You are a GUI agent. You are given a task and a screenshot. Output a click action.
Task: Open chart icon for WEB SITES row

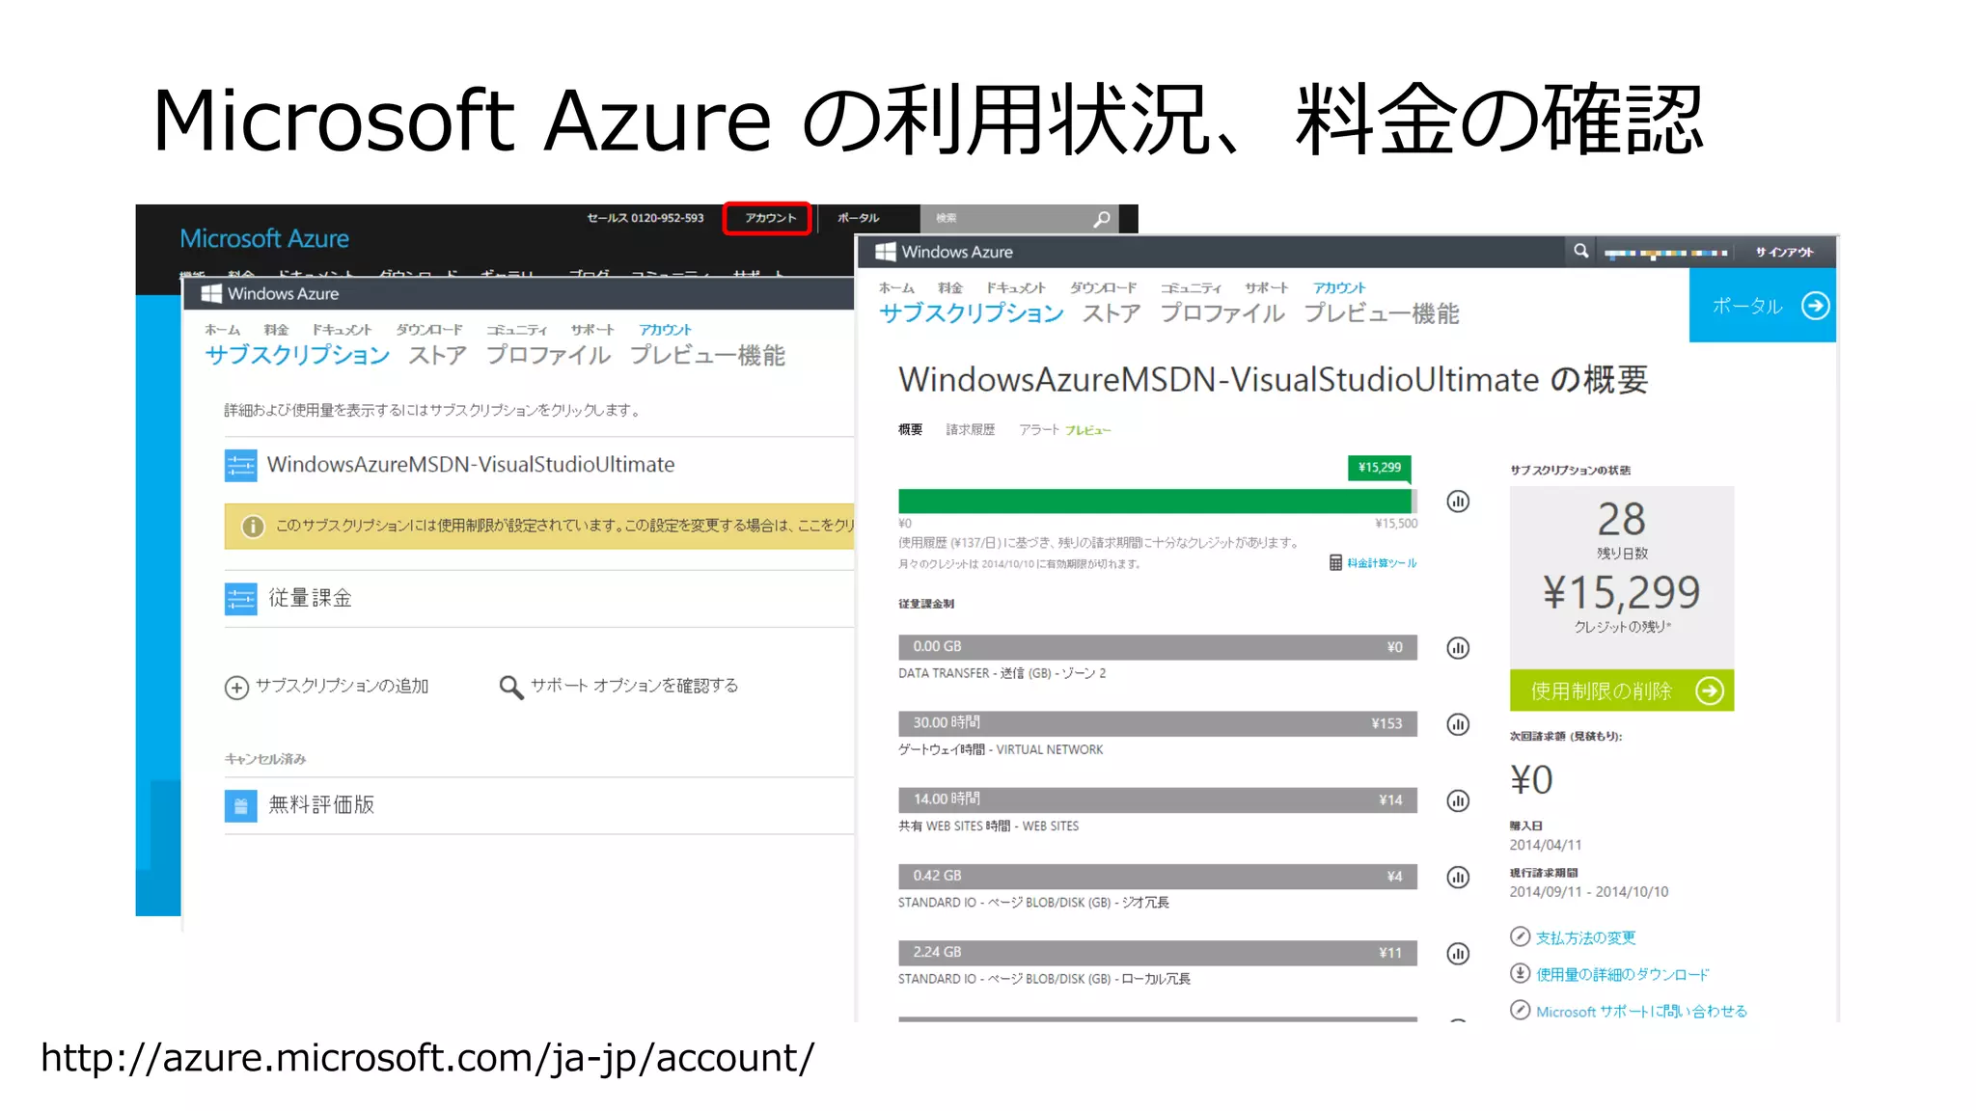pos(1458,800)
